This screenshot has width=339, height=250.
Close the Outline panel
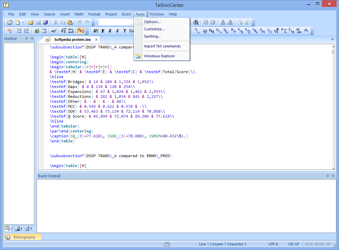(x=32, y=39)
